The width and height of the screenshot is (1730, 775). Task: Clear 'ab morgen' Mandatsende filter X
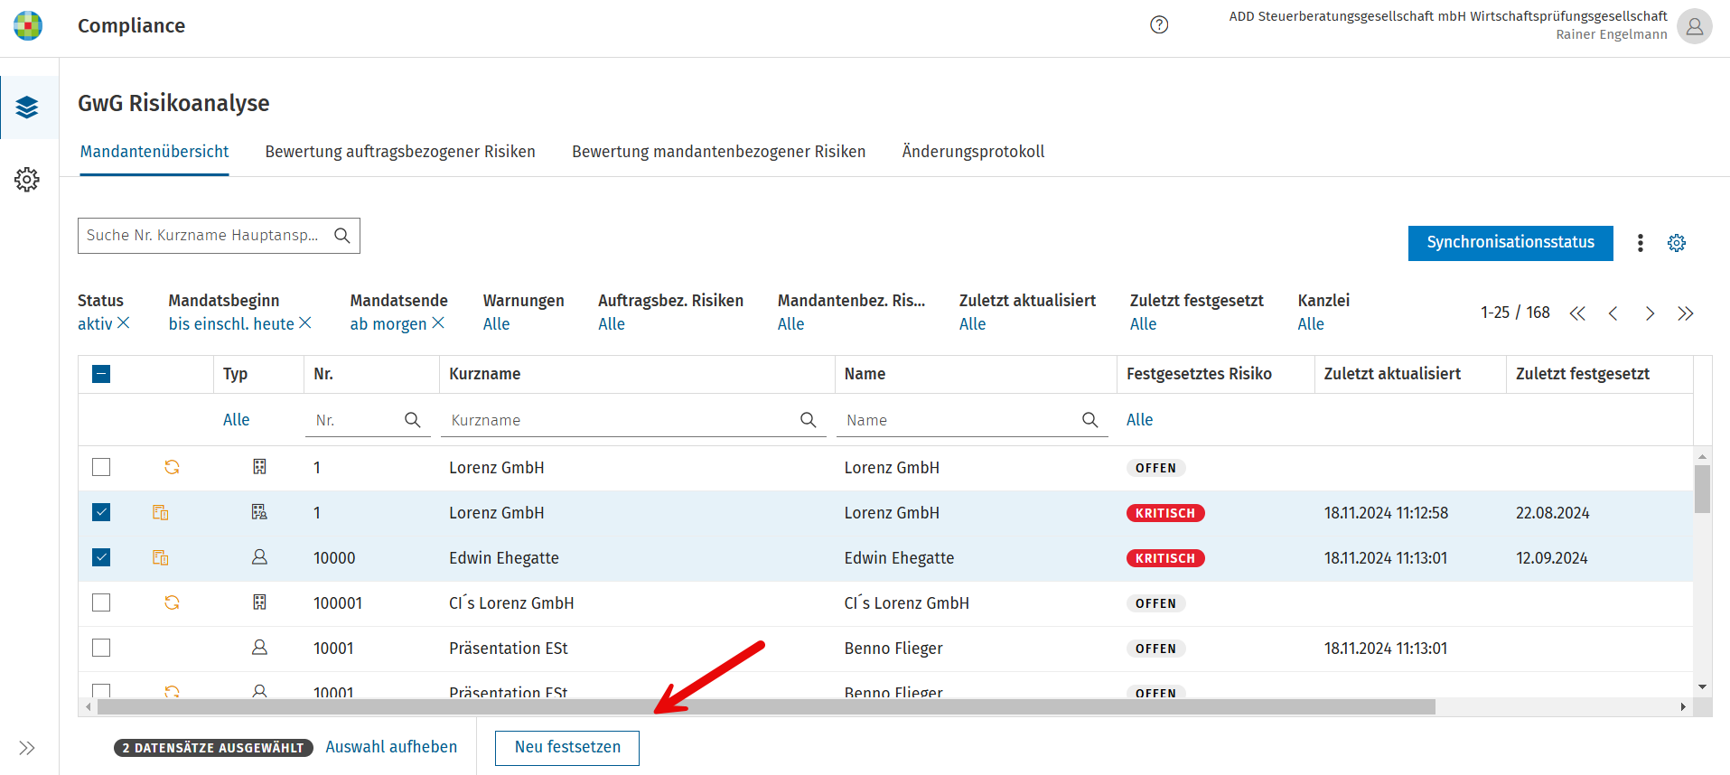pyautogui.click(x=438, y=323)
